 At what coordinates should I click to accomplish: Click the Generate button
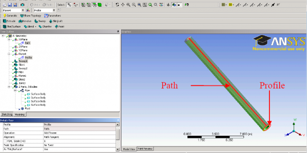point(10,16)
